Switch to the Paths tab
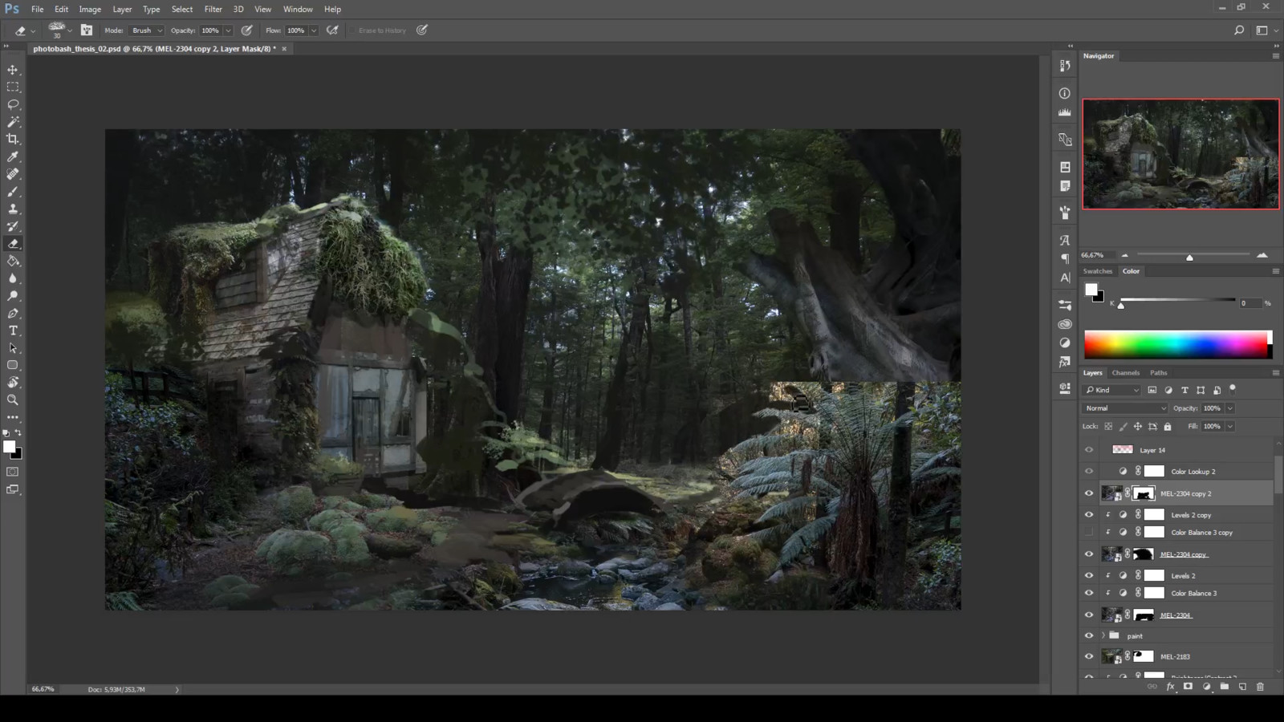1284x722 pixels. tap(1158, 373)
